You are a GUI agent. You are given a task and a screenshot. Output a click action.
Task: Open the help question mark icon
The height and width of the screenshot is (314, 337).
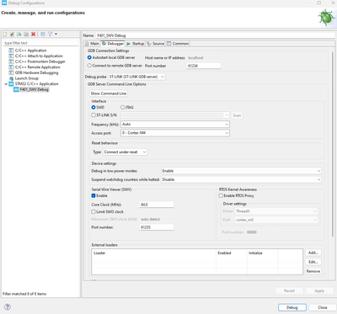pos(8,306)
